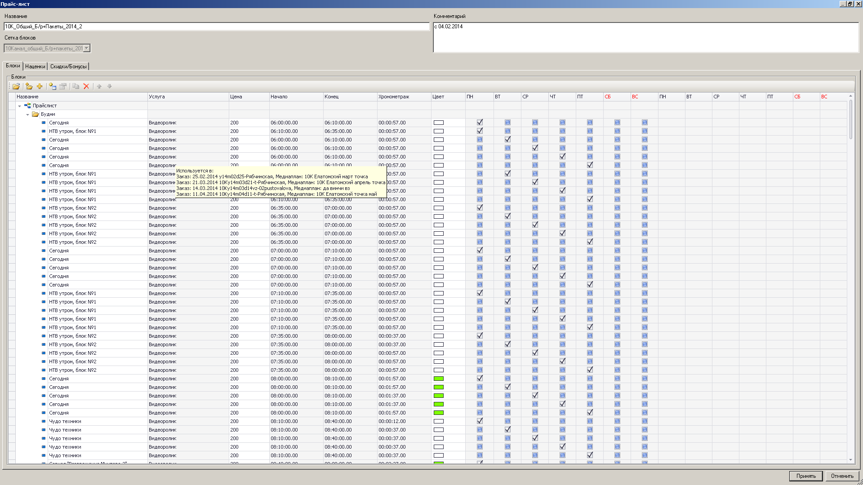
Task: Sort by the Хронометраж column header
Action: pyautogui.click(x=404, y=97)
